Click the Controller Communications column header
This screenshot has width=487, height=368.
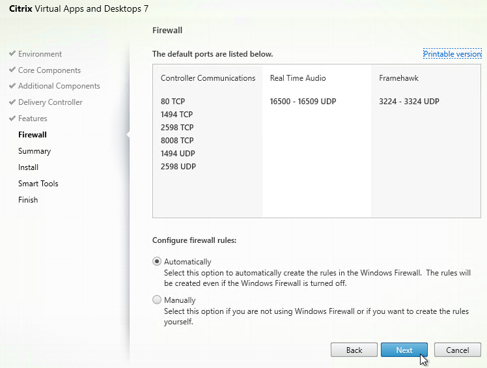point(208,78)
